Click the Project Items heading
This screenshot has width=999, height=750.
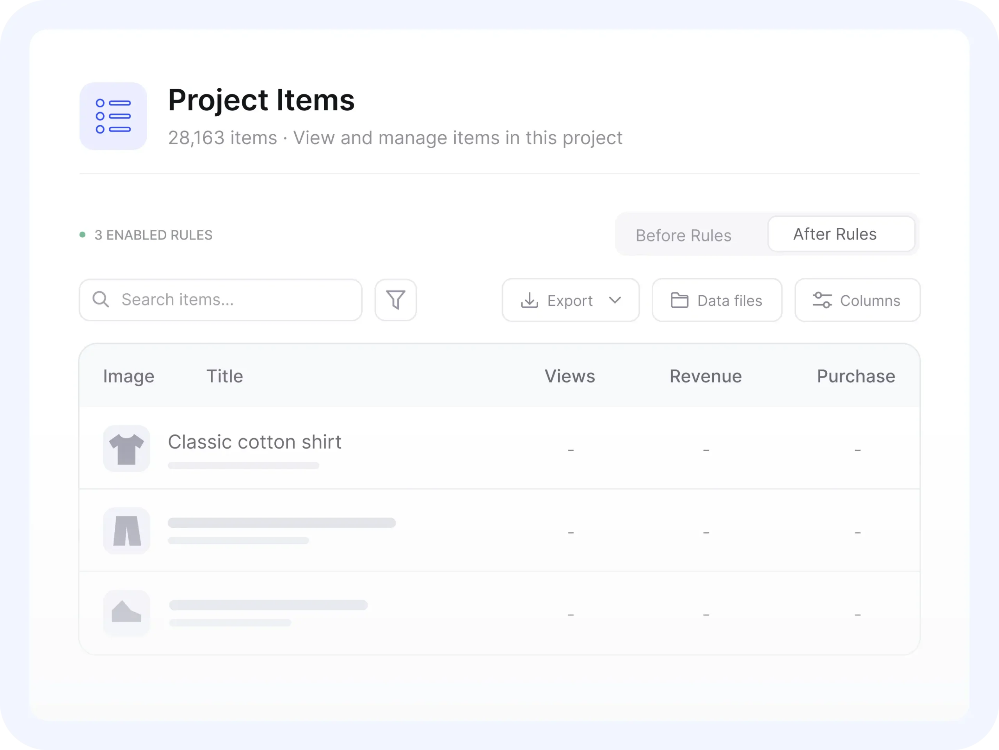261,100
